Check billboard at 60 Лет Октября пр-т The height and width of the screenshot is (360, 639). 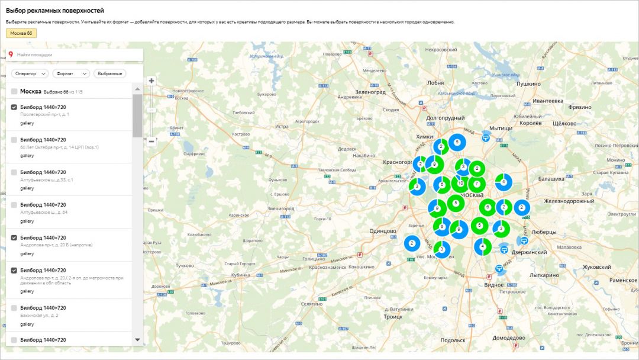pyautogui.click(x=14, y=140)
